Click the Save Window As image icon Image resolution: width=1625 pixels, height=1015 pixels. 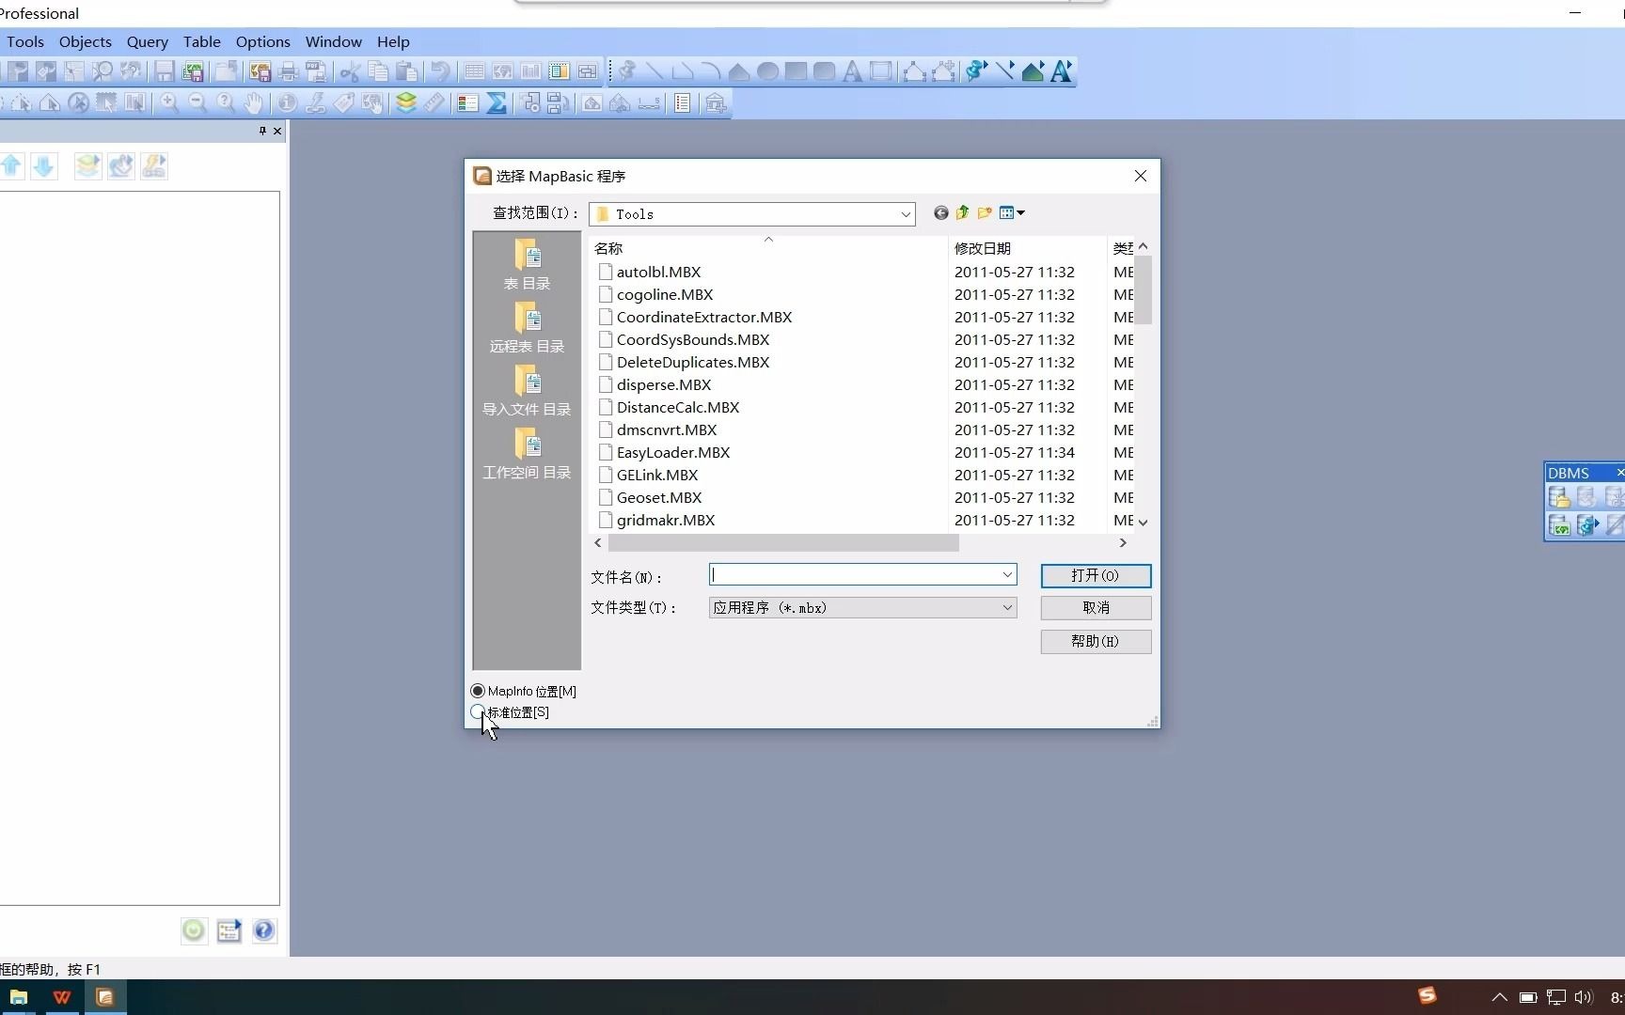260,71
